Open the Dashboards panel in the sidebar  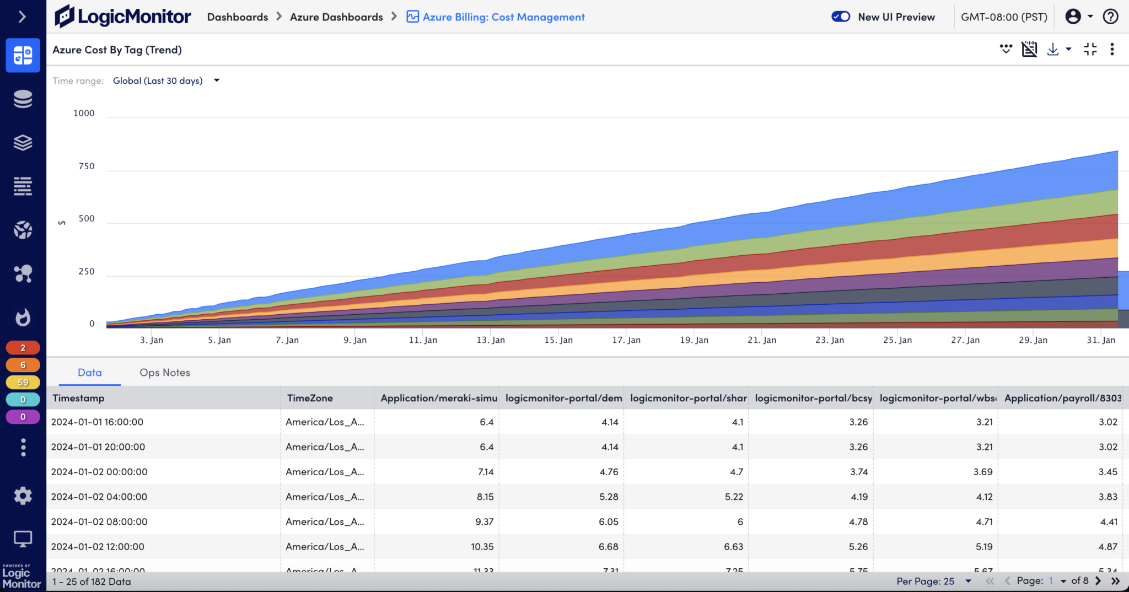(23, 55)
